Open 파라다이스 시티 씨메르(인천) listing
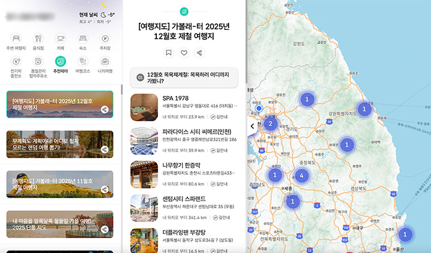431x253 pixels. tap(197, 131)
